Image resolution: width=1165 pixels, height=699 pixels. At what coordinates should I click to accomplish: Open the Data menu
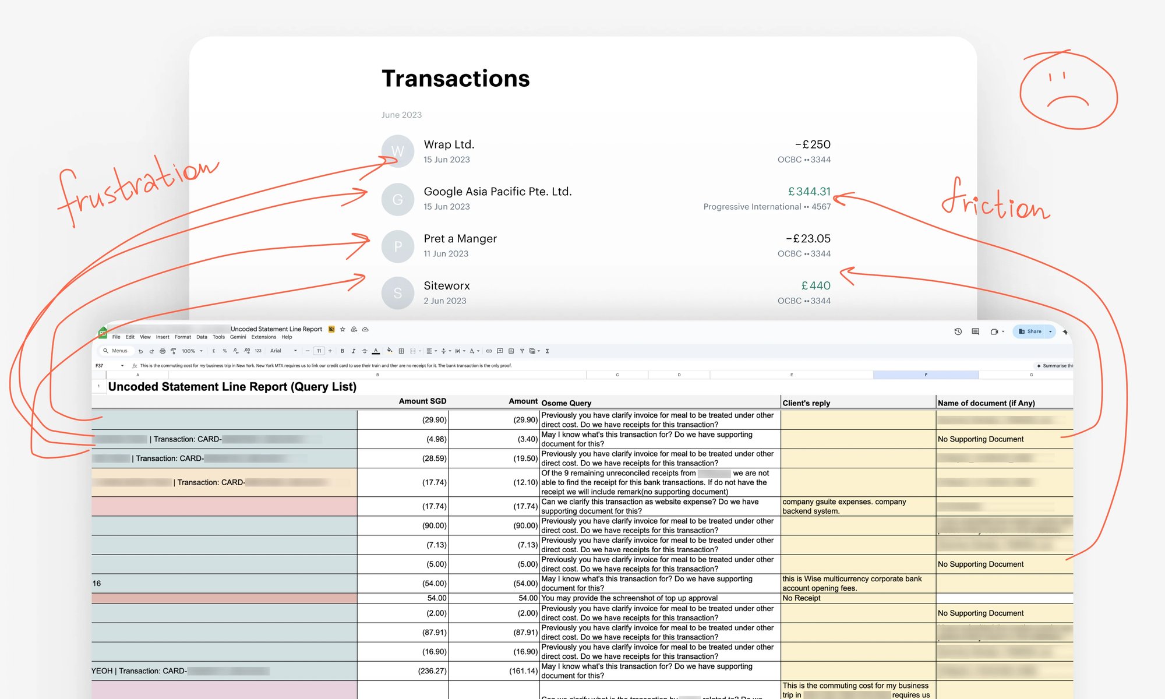point(202,337)
